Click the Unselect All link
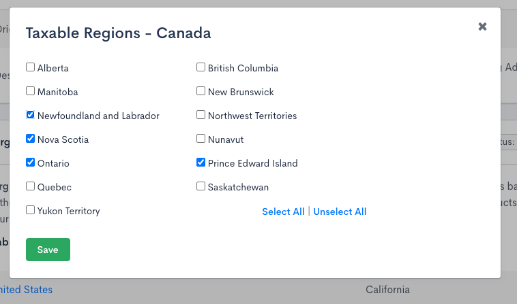 340,212
